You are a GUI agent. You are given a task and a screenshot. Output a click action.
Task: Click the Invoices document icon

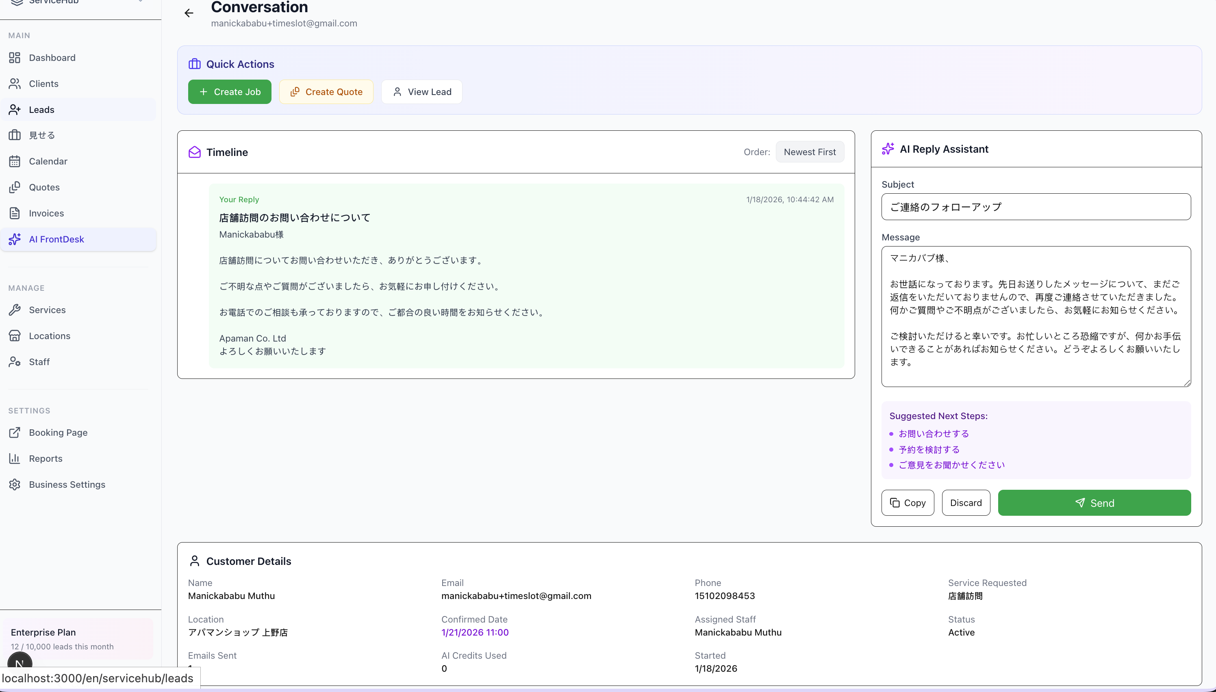tap(15, 213)
